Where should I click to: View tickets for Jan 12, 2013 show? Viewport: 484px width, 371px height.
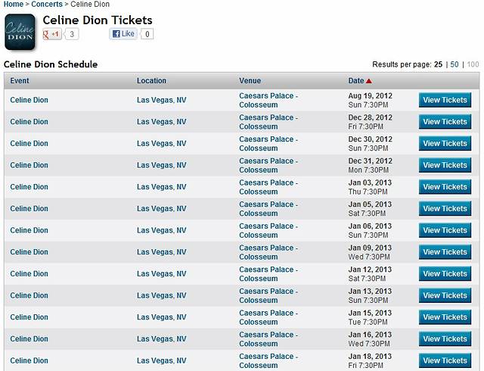coord(445,273)
